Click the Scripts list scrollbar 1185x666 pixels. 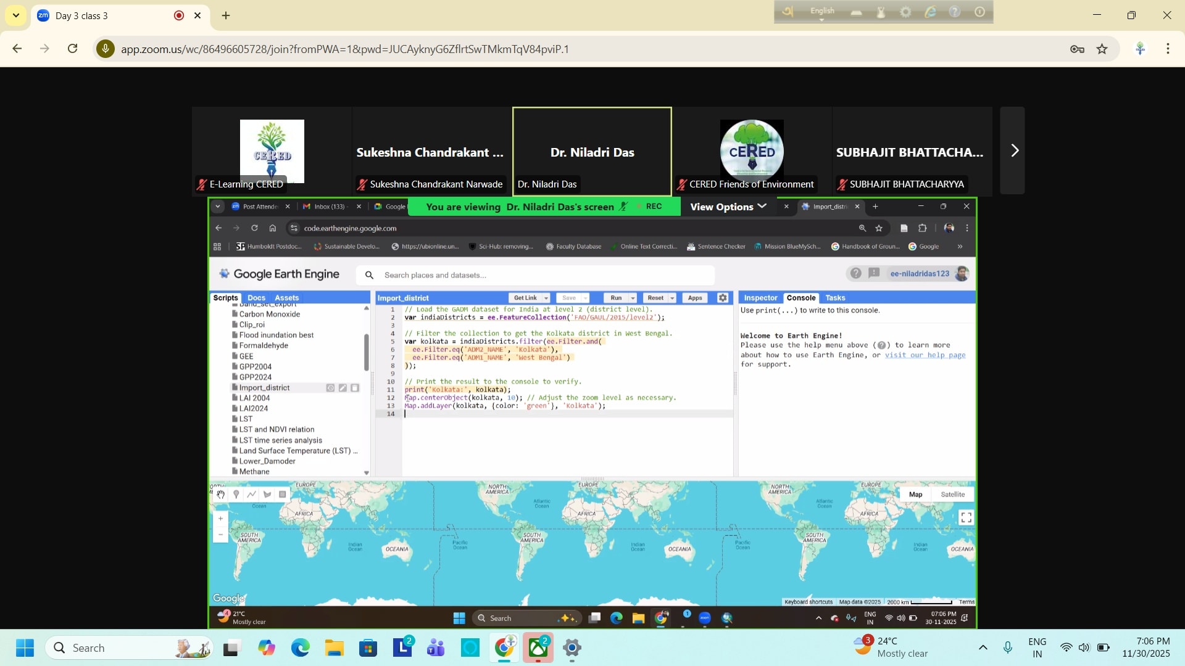point(366,353)
